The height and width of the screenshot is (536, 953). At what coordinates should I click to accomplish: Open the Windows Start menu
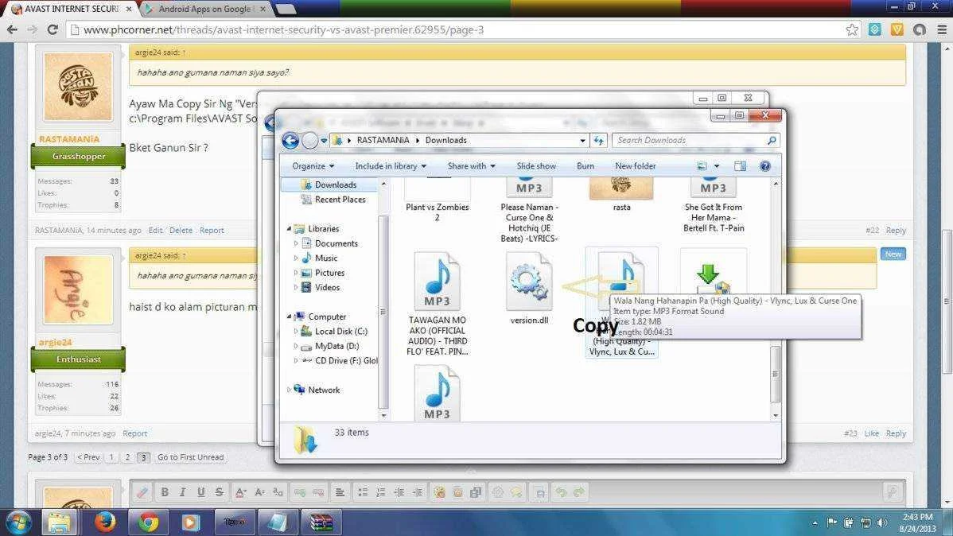tap(18, 522)
